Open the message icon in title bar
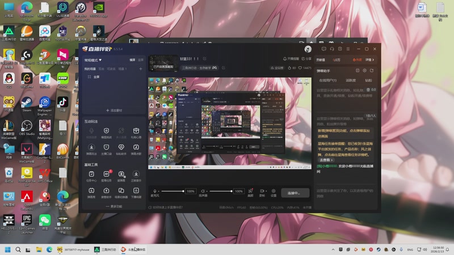 (x=323, y=49)
